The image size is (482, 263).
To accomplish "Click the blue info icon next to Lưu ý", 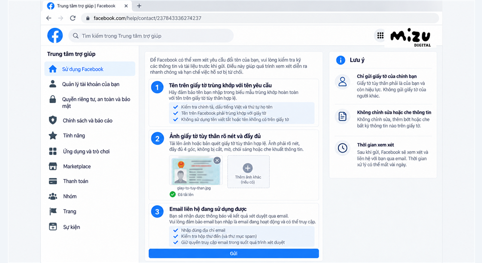I will tap(341, 60).
